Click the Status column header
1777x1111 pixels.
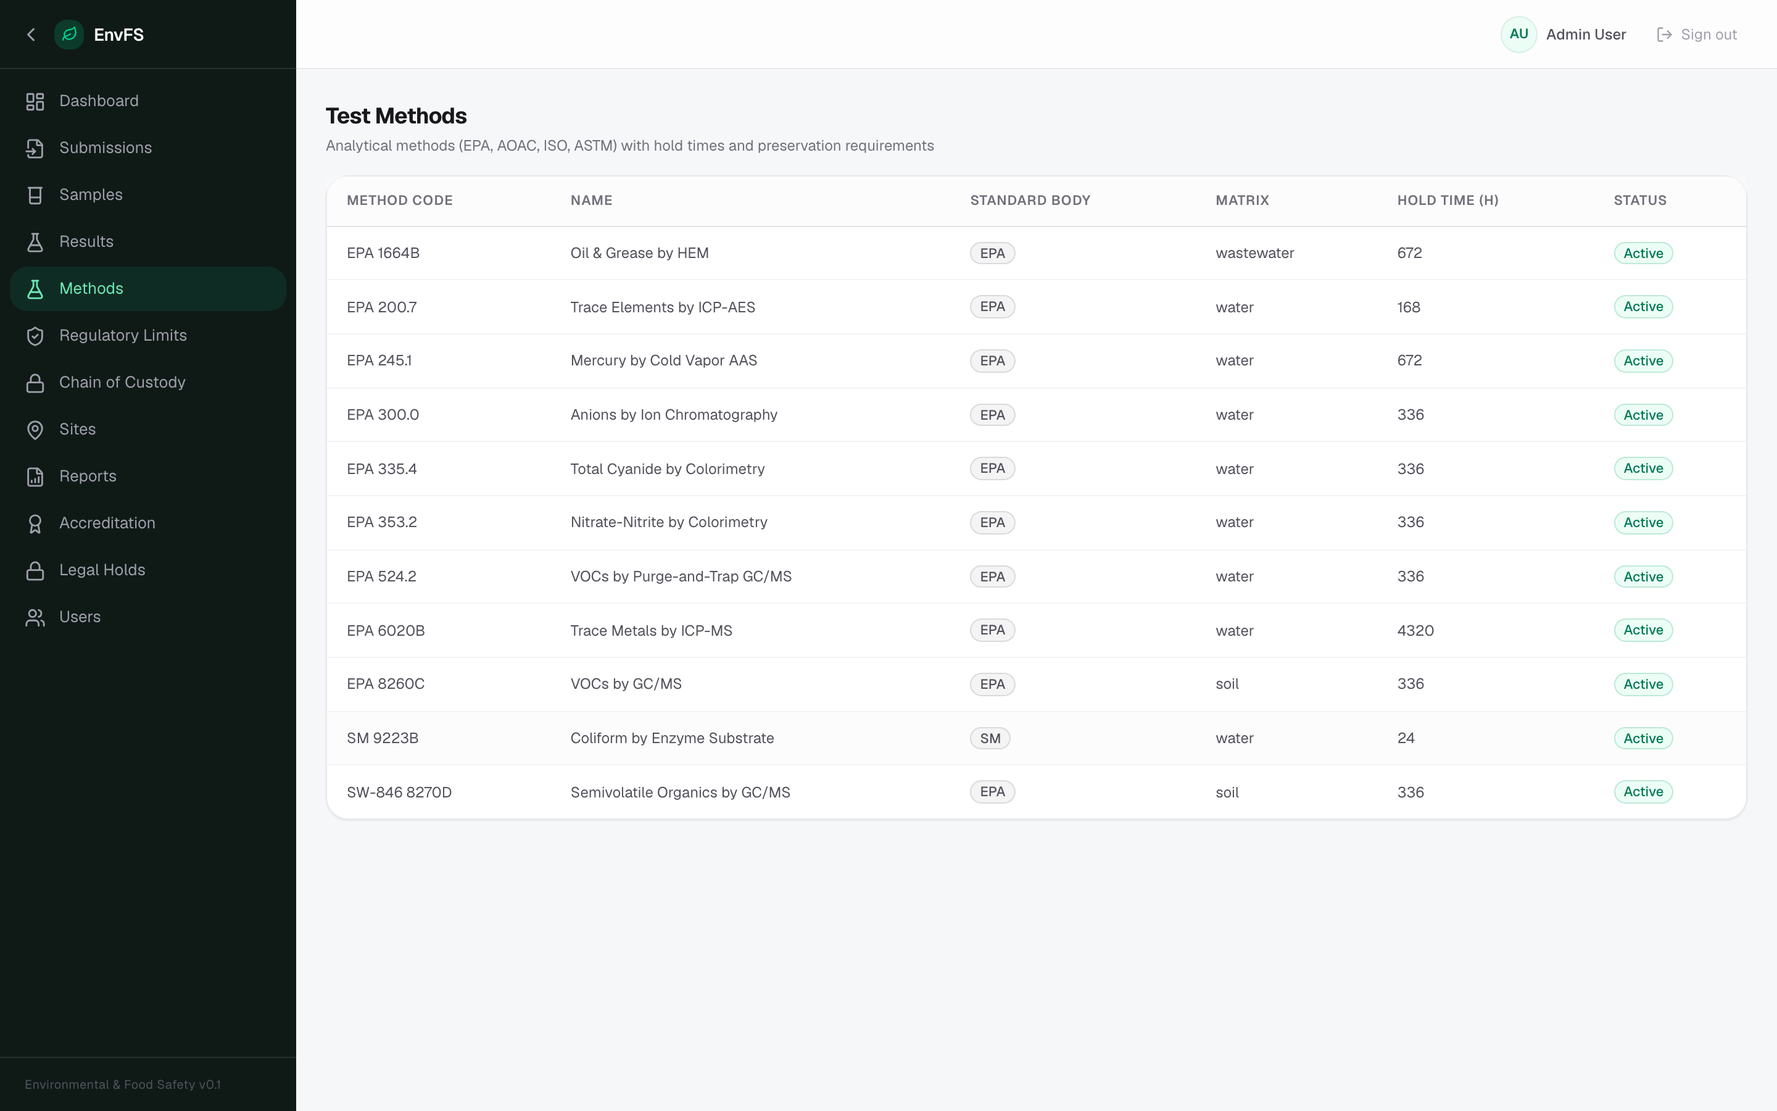1639,201
